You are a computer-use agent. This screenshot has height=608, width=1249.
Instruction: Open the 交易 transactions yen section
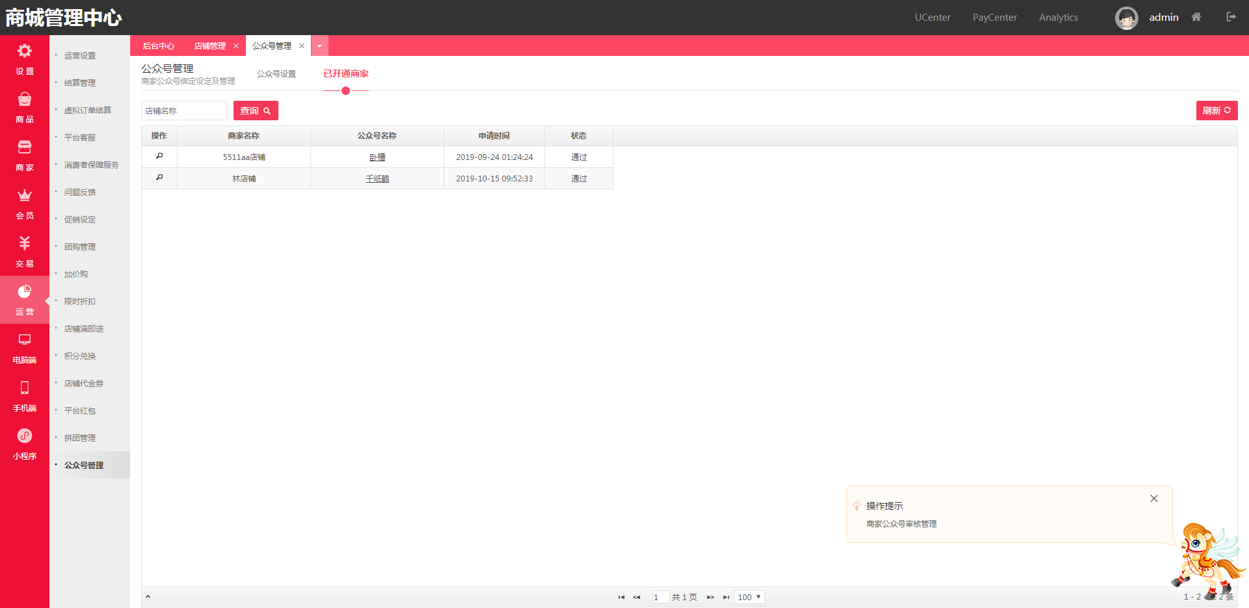click(x=25, y=252)
